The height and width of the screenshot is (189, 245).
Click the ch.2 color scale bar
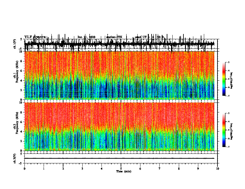tap(224, 130)
